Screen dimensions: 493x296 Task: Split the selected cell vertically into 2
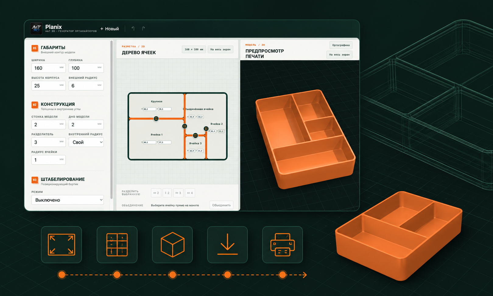(x=167, y=193)
